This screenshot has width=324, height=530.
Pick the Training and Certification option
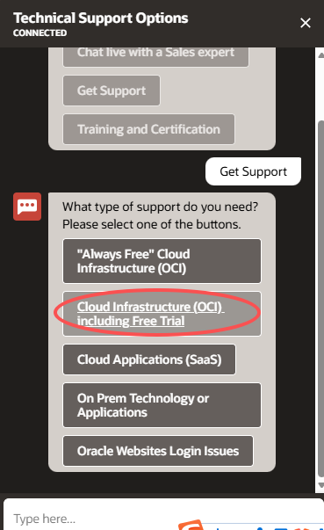tap(148, 129)
